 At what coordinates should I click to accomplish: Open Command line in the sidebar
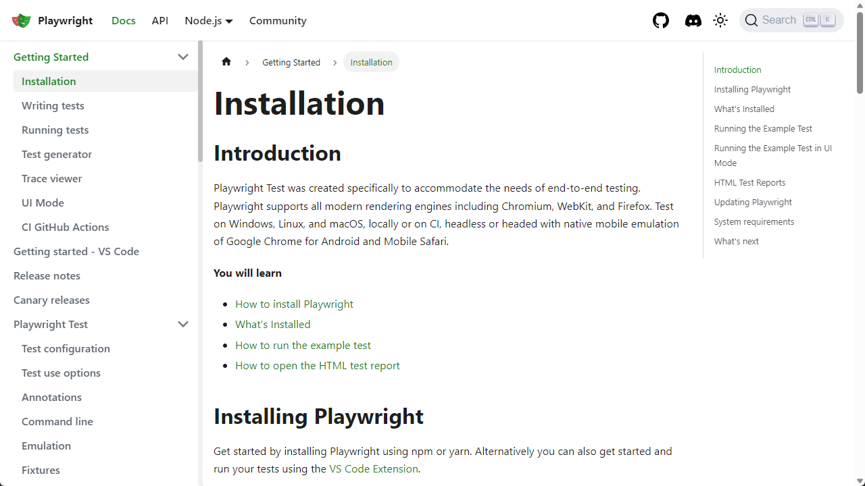point(105,421)
